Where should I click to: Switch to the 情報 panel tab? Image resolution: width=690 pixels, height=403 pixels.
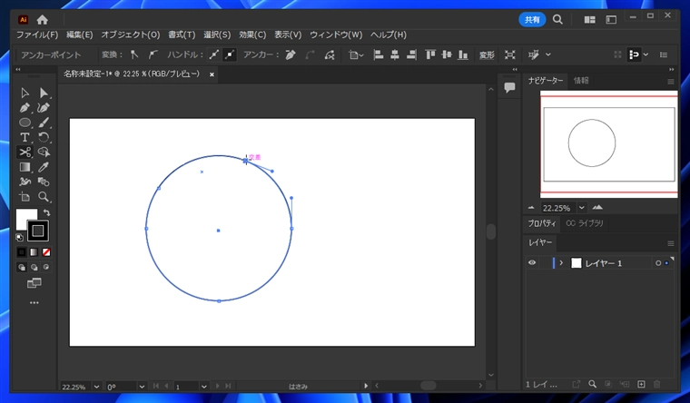(581, 81)
